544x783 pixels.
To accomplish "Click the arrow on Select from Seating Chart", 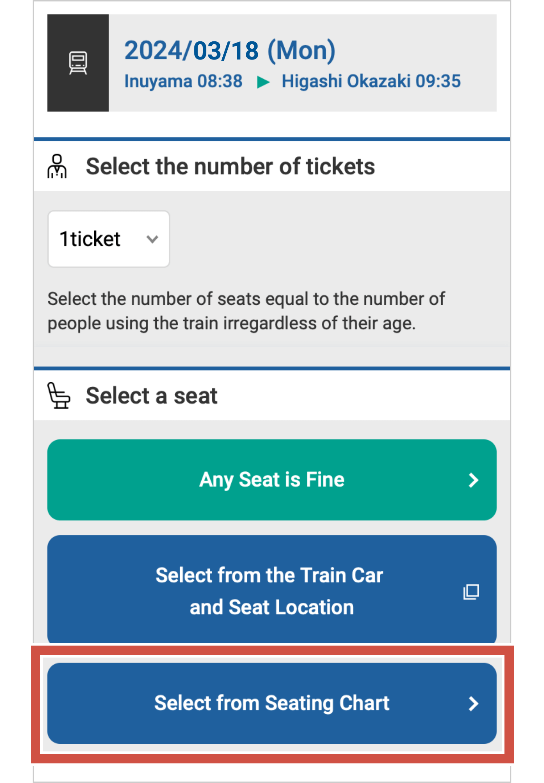I will click(473, 704).
